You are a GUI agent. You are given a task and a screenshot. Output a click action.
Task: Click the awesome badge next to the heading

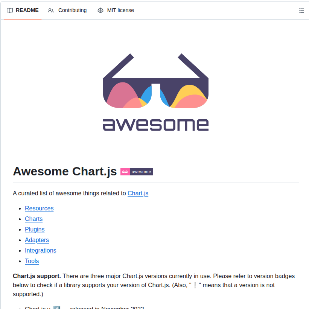coord(137,172)
